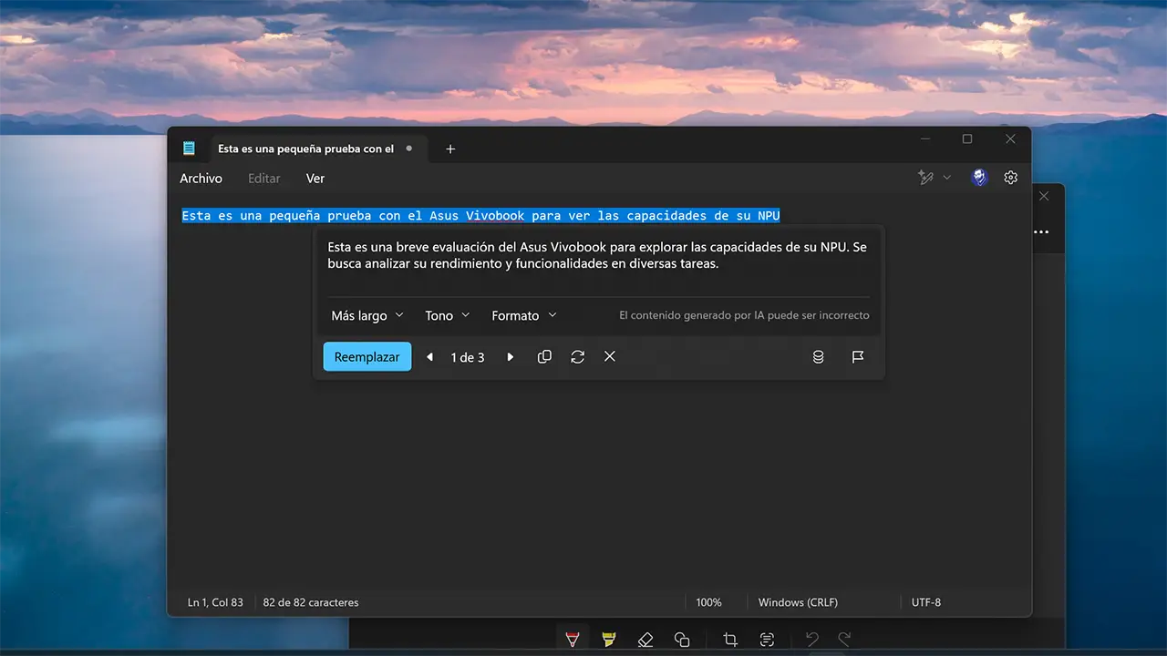
Task: Select the crop tool in background window
Action: (730, 640)
